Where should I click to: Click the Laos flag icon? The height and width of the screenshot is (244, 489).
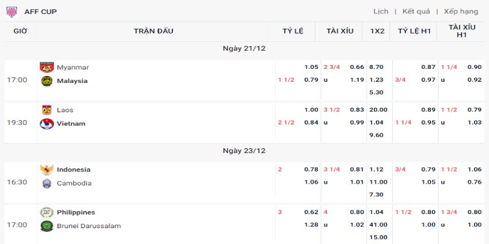pyautogui.click(x=46, y=110)
